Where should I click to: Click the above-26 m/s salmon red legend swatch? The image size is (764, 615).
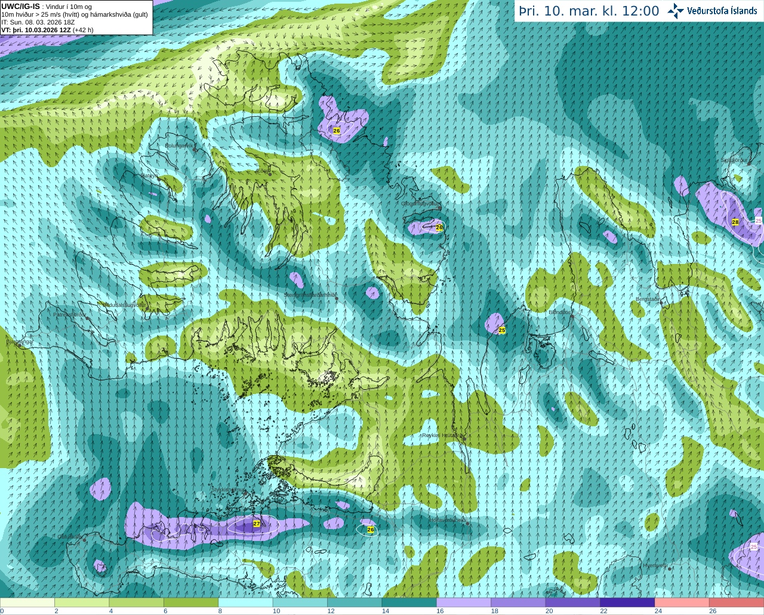click(737, 602)
